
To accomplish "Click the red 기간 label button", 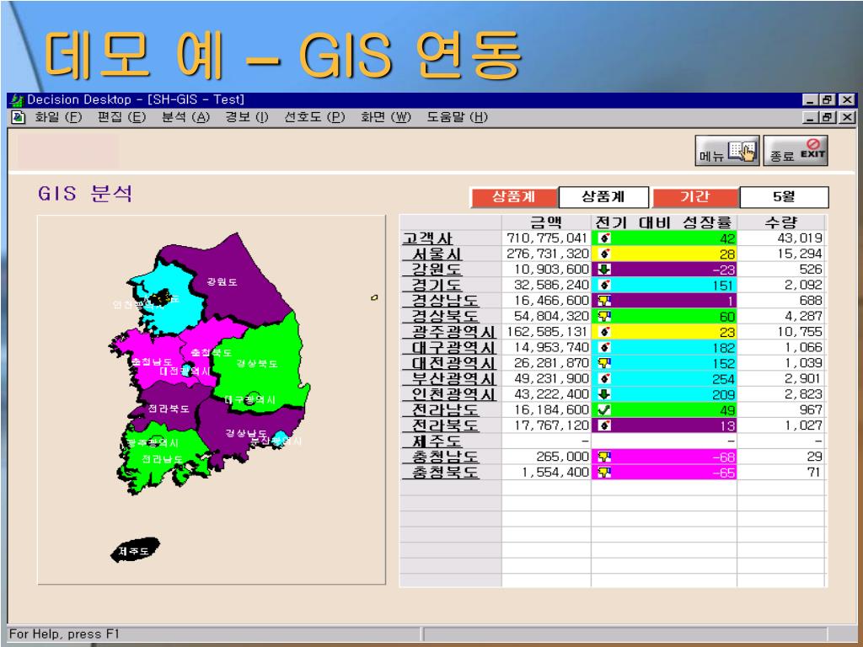I will [694, 197].
